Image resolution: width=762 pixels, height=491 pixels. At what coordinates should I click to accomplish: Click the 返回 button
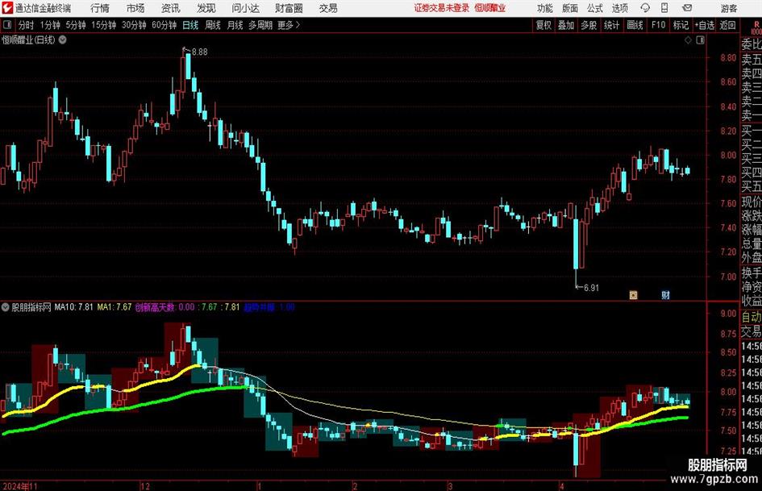click(727, 25)
